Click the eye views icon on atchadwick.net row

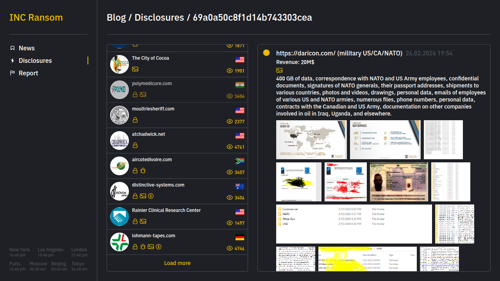click(x=230, y=147)
